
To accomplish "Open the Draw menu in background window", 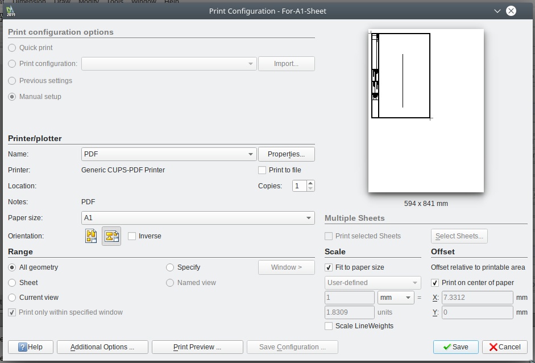I will pyautogui.click(x=62, y=2).
